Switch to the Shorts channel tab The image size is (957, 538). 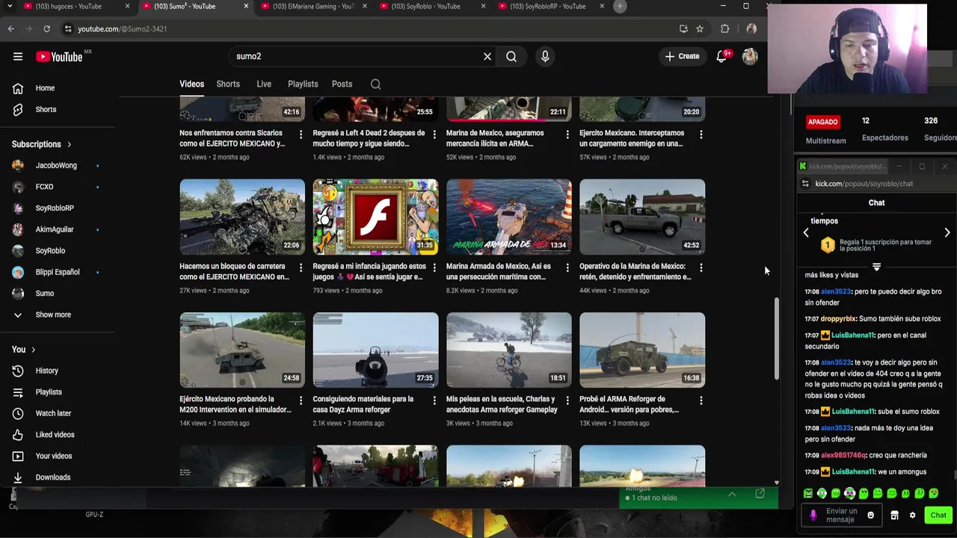point(228,84)
